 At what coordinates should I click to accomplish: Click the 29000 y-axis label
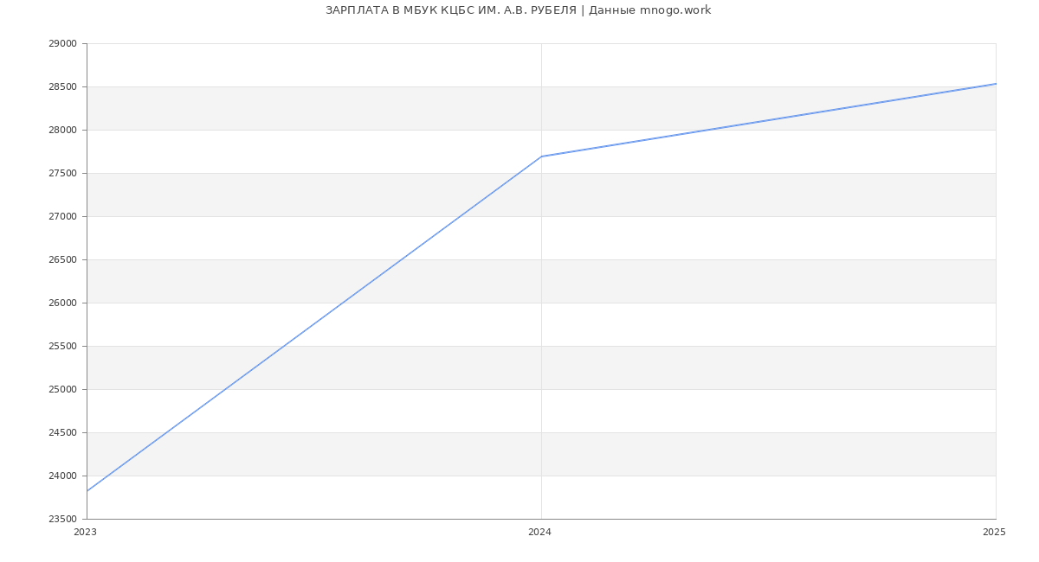62,44
